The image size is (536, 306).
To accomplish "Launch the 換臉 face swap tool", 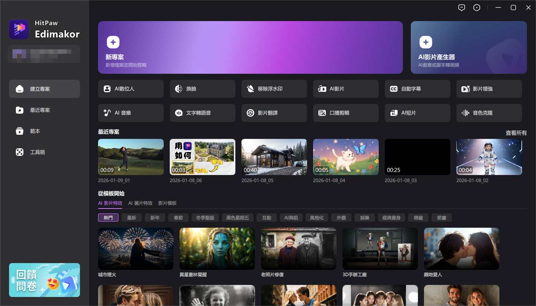I will (202, 89).
